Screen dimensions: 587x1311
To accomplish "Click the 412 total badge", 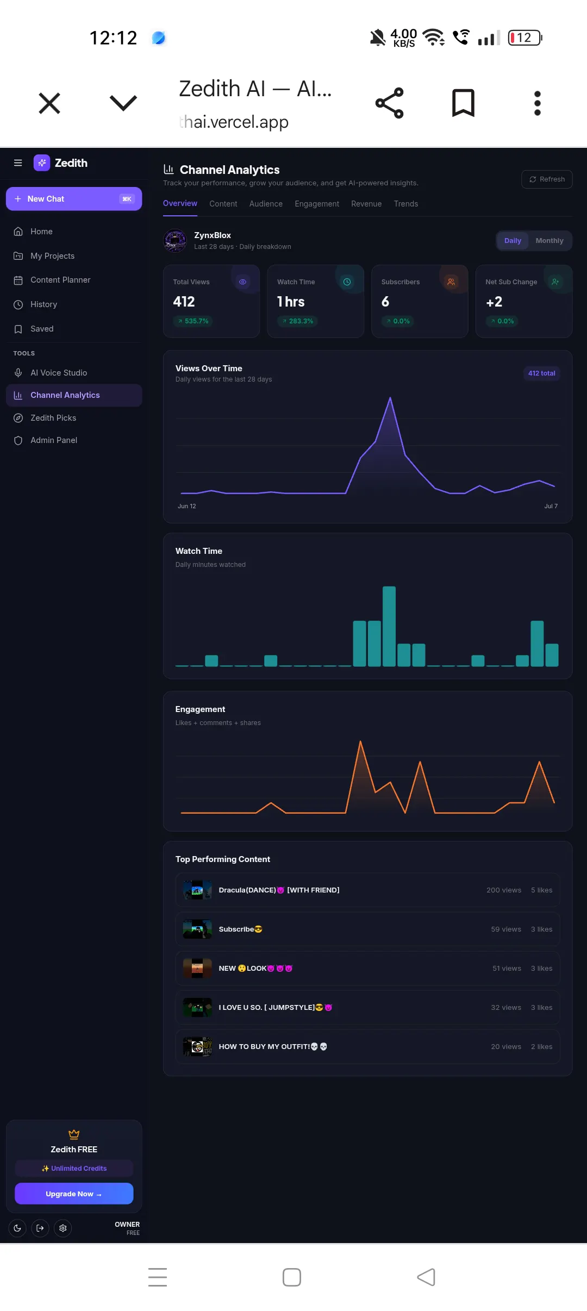I will 541,373.
